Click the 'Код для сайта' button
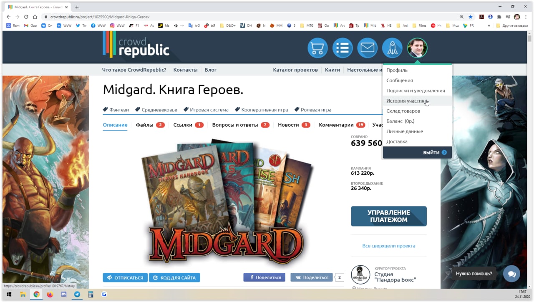 174,277
